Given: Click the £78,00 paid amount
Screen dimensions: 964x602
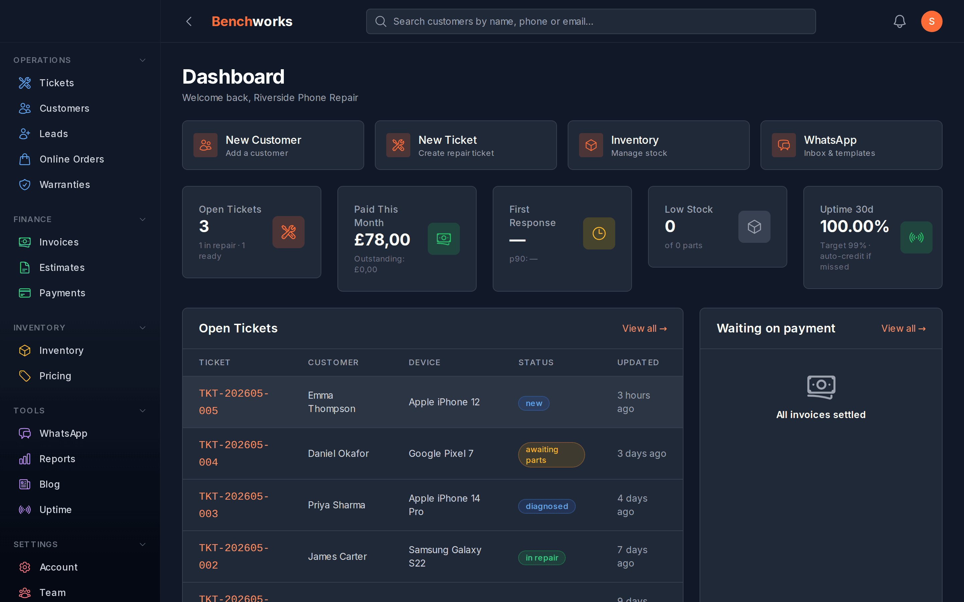Looking at the screenshot, I should [x=382, y=240].
